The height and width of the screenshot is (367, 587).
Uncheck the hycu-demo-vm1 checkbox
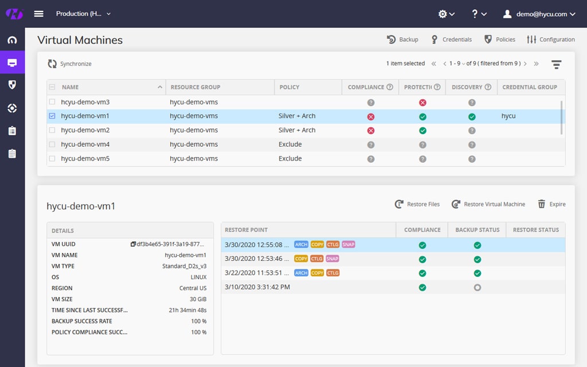tap(52, 116)
